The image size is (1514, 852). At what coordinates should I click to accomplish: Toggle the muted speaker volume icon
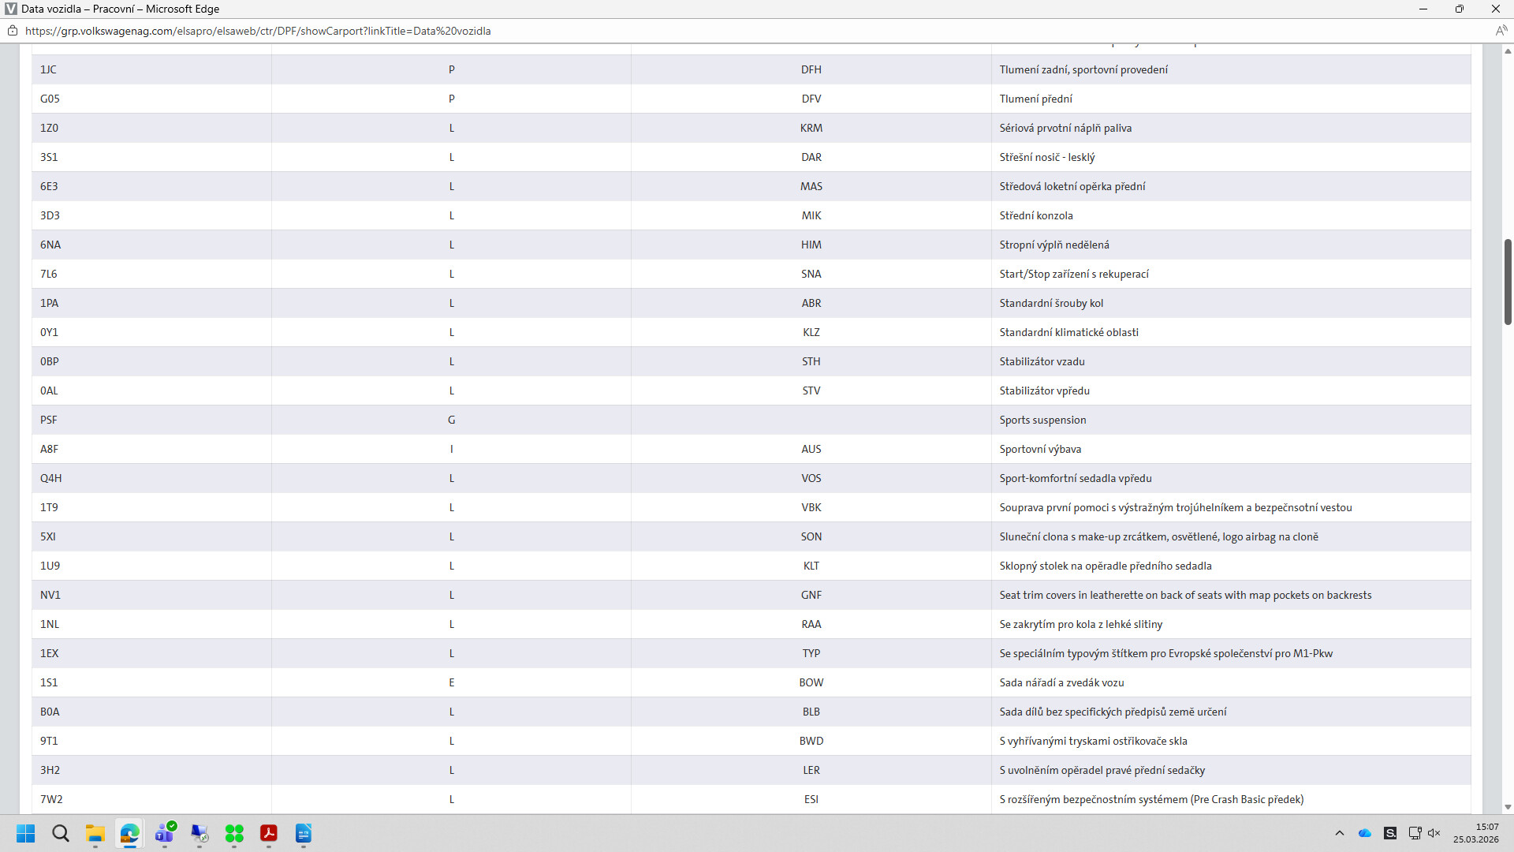point(1434,833)
